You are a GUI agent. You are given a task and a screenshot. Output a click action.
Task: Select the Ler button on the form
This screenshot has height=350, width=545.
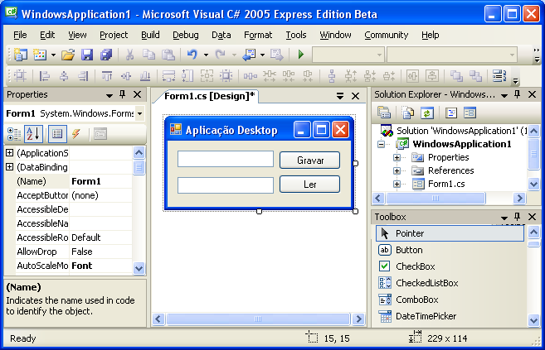tap(310, 184)
